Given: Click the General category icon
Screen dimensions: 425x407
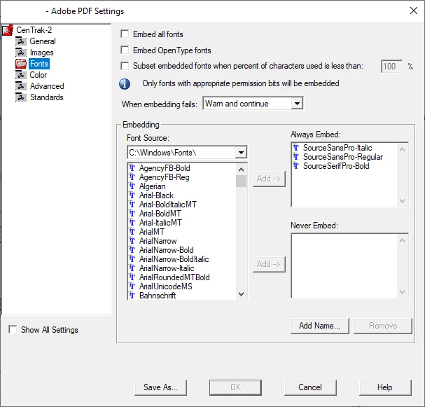Looking at the screenshot, I should [21, 41].
